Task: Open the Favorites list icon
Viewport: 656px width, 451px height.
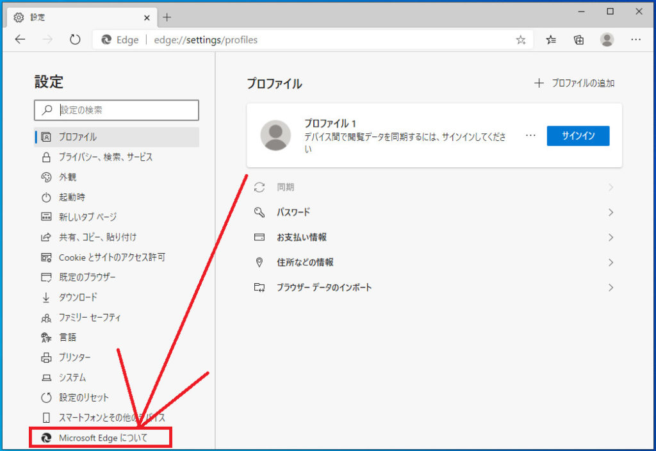Action: point(551,40)
